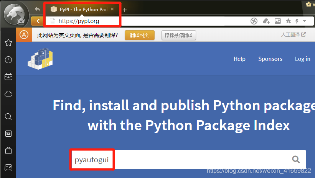Go back with the orange arrow button
Screen dimensions: 315x178
38,21
